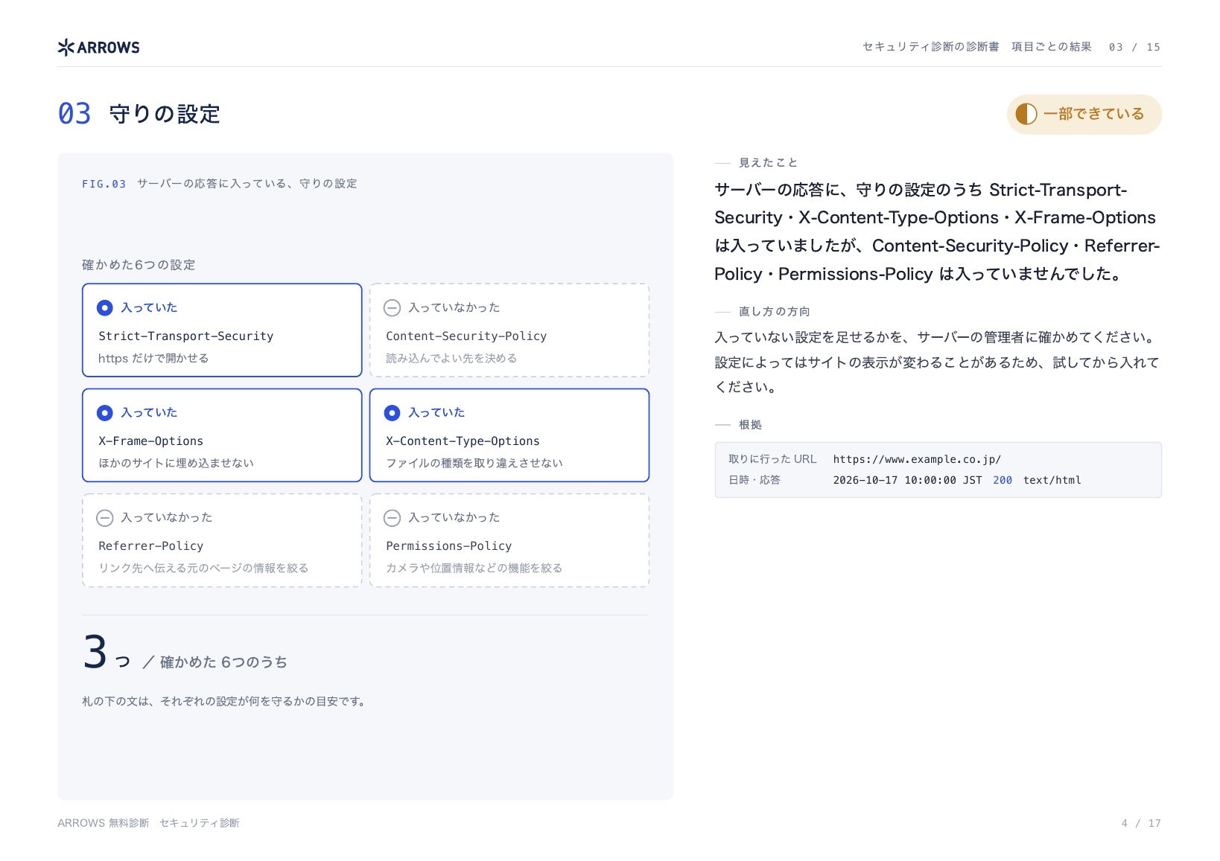This screenshot has width=1220, height=861.
Task: Click the header text セキュリティ診断の診断書
Action: (930, 47)
